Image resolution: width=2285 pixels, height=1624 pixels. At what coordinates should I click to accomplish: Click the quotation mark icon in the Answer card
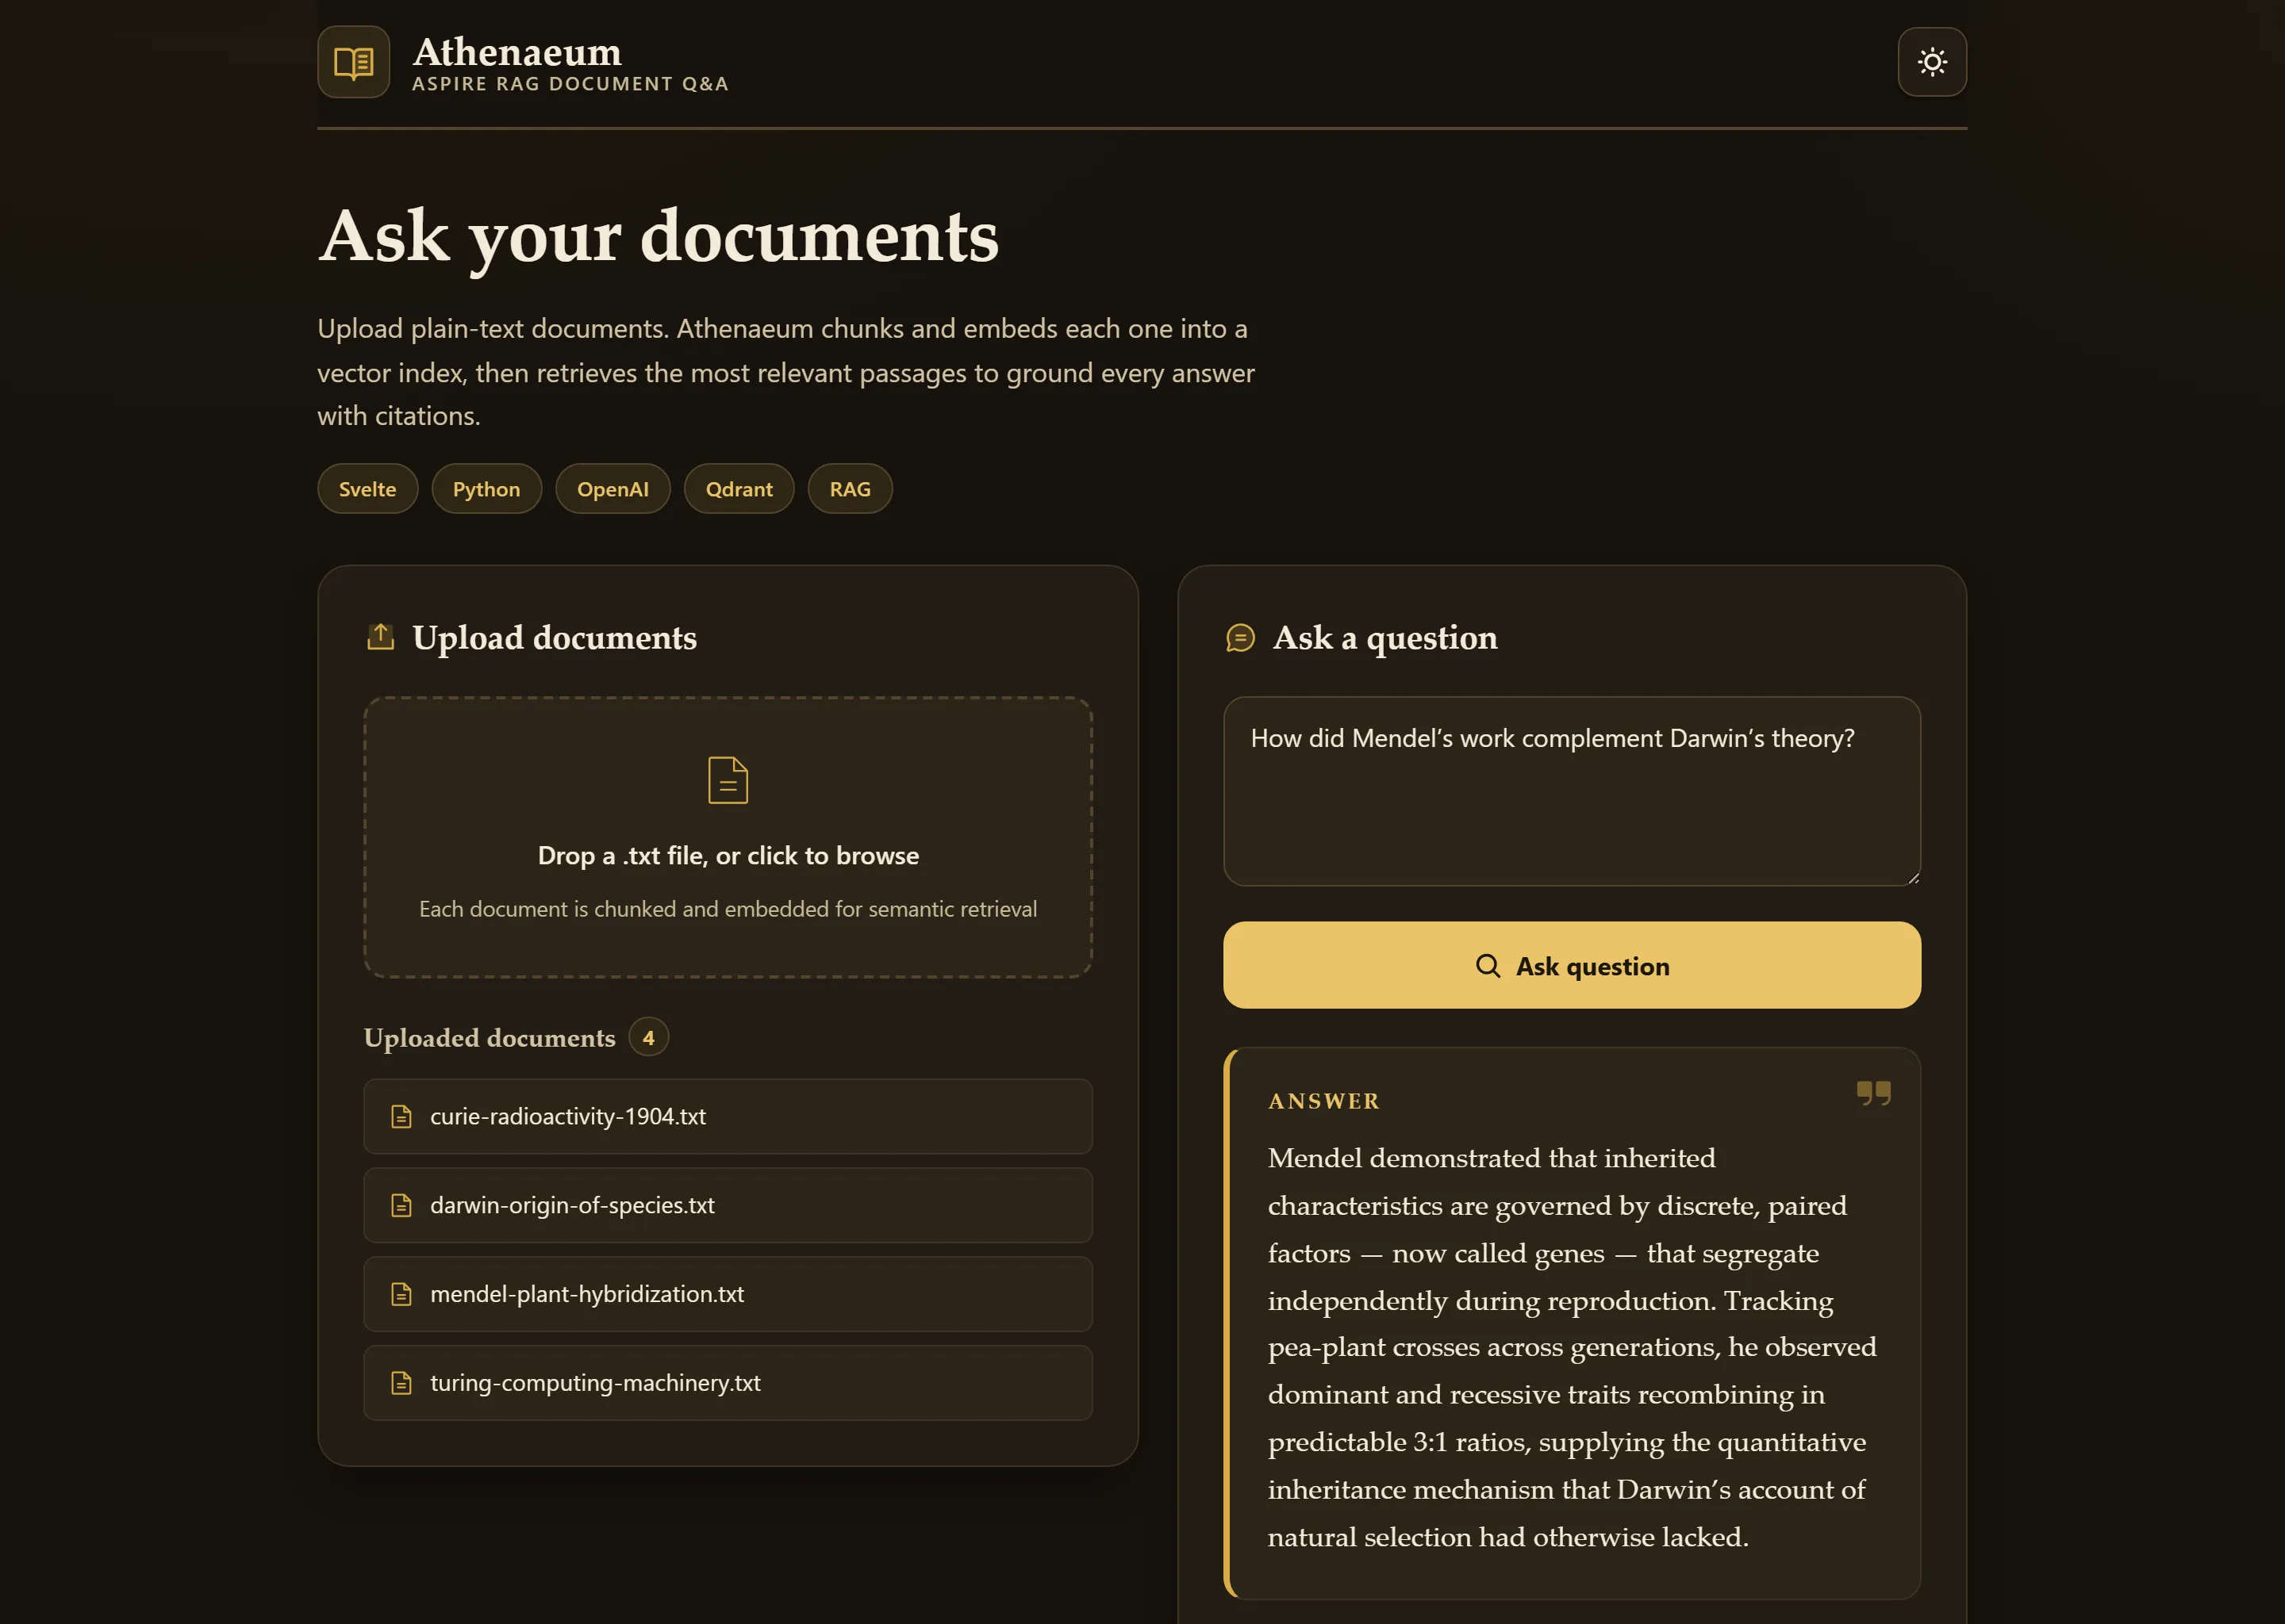(x=1872, y=1093)
